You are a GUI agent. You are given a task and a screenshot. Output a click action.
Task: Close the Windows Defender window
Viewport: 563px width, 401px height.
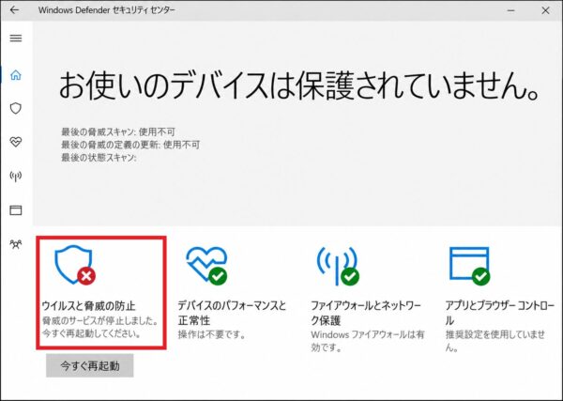click(545, 10)
